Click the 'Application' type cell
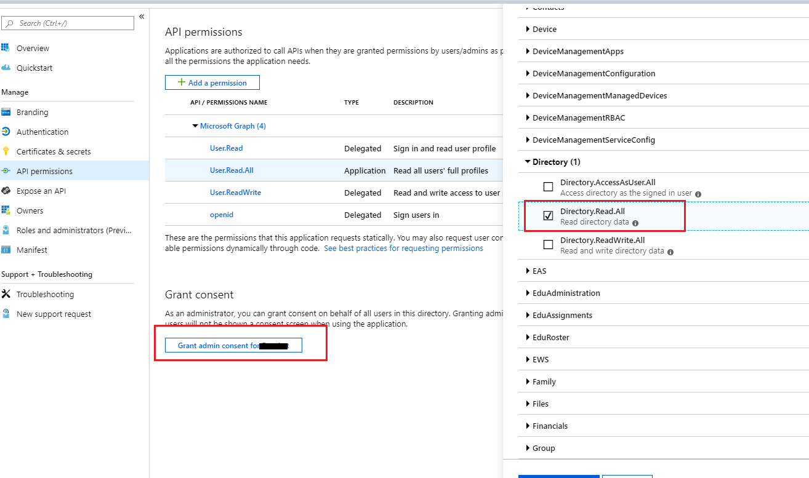Image resolution: width=809 pixels, height=478 pixels. click(365, 170)
